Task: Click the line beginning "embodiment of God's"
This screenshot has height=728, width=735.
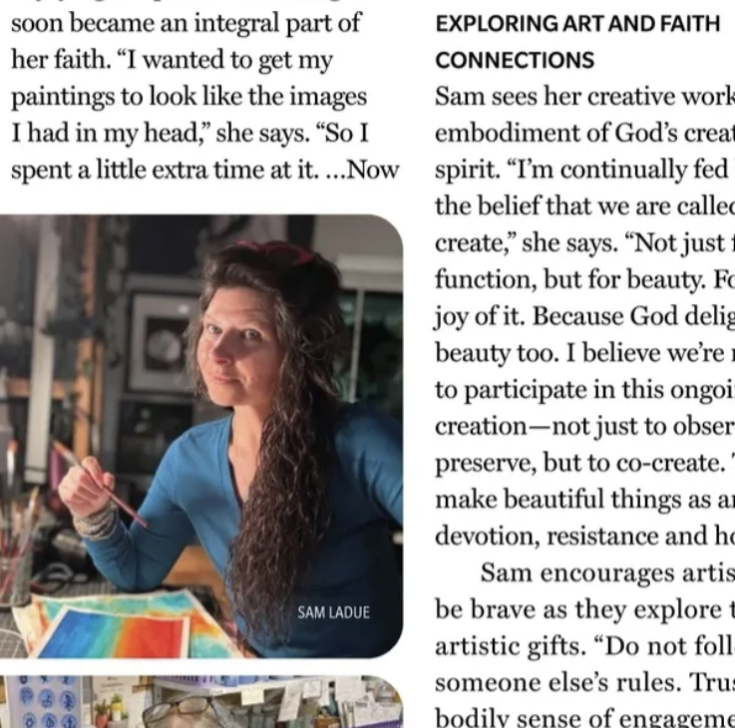Action: click(x=585, y=134)
